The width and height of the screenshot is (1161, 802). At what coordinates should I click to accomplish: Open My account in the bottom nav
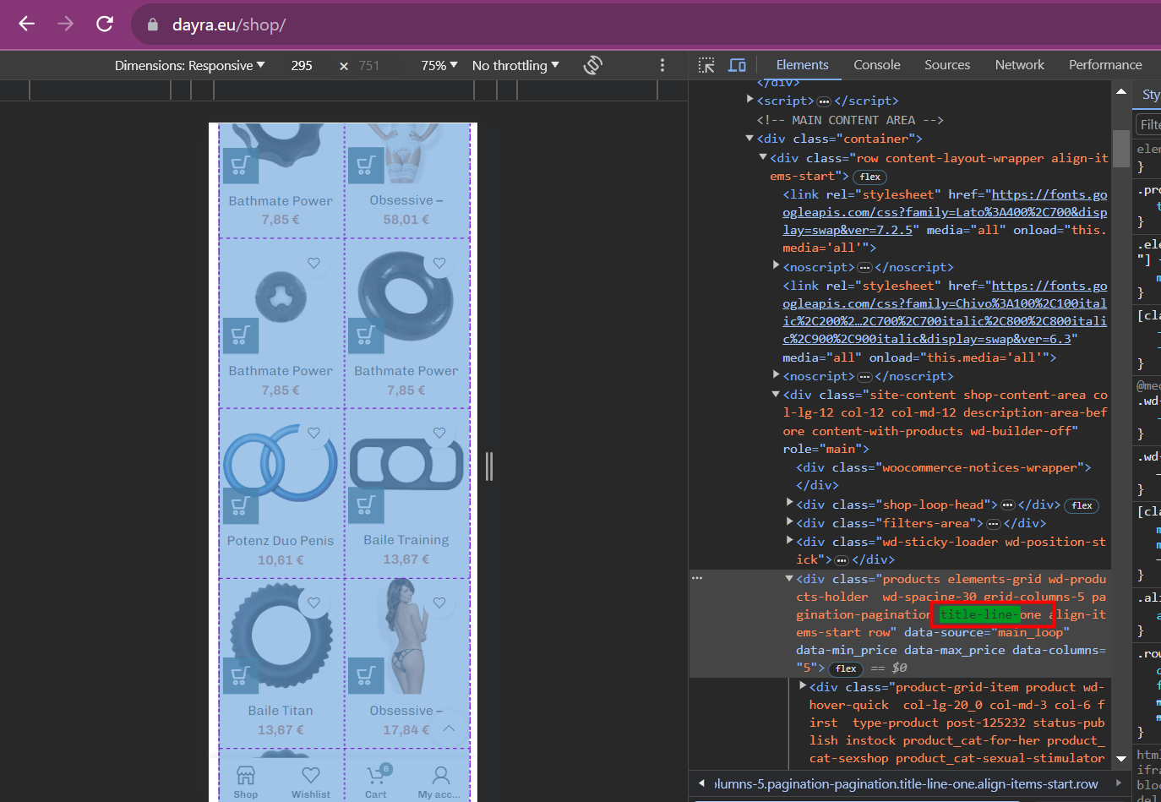[439, 782]
